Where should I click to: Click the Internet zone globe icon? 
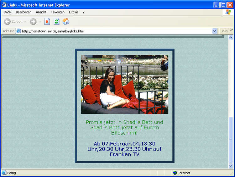pyautogui.click(x=175, y=173)
